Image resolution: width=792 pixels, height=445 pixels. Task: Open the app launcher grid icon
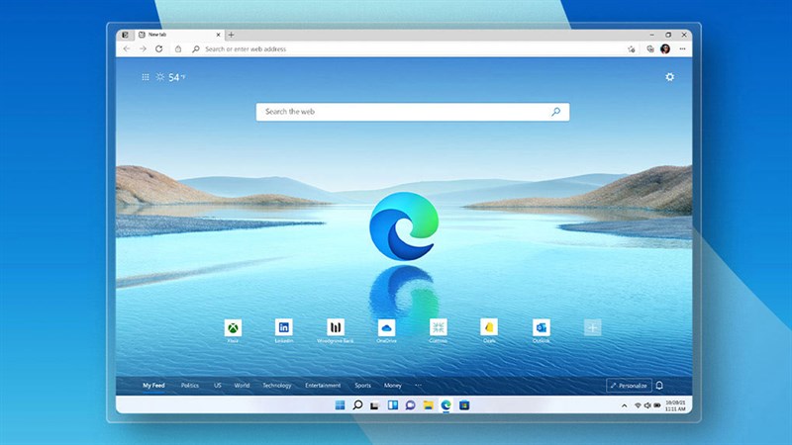[145, 77]
